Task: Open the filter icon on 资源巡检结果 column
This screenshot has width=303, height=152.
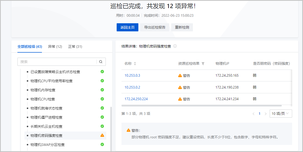Action: click(x=203, y=64)
